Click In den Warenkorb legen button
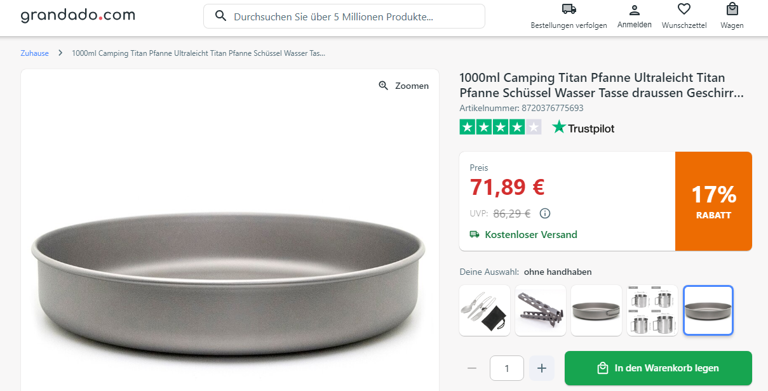Screen dimensions: 768x391 pyautogui.click(x=657, y=368)
